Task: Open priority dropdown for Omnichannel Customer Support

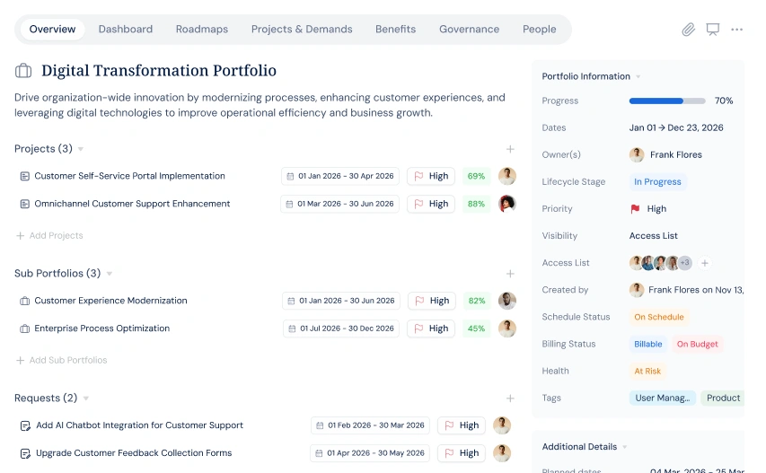Action: click(x=431, y=204)
